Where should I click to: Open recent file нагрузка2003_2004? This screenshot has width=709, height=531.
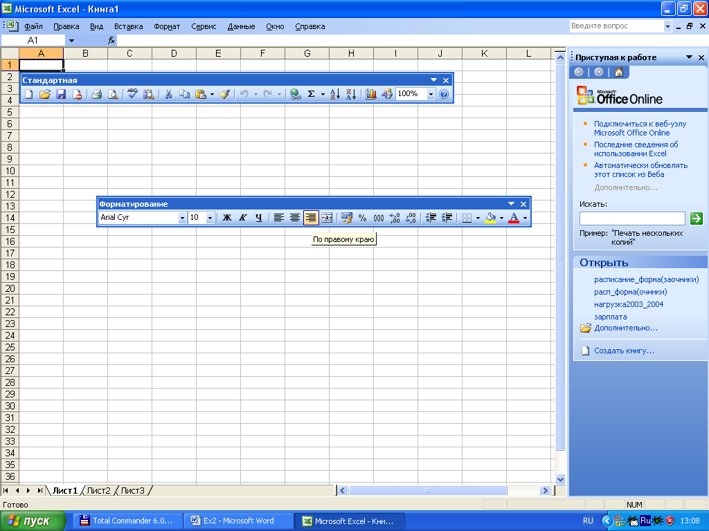pyautogui.click(x=629, y=304)
